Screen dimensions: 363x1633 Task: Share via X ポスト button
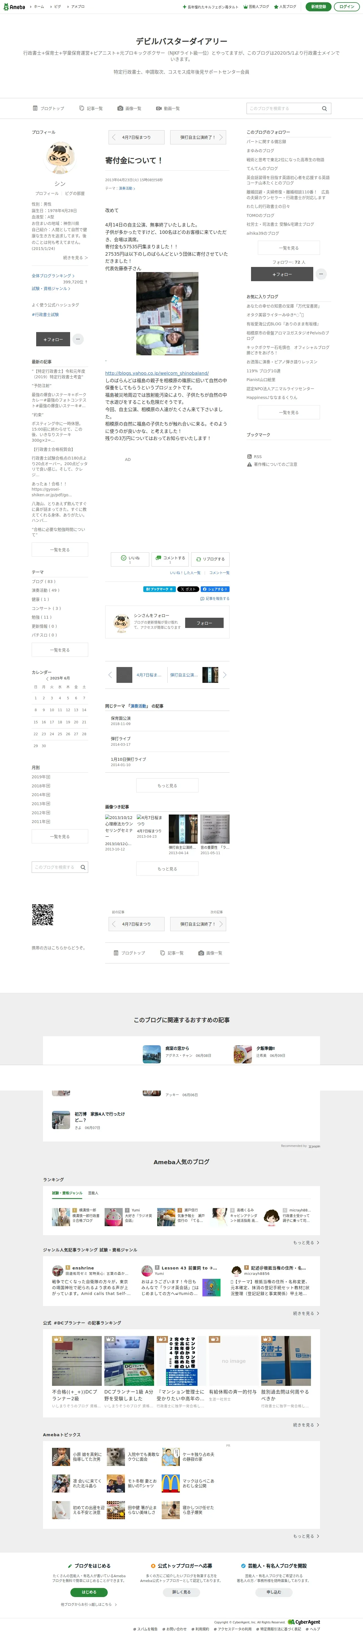coord(188,589)
